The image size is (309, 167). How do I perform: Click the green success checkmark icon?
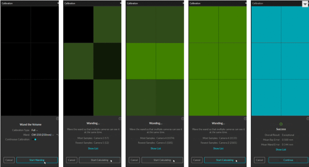coord(281,124)
